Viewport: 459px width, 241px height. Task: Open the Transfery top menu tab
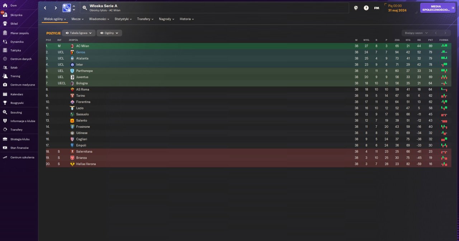tap(145, 19)
